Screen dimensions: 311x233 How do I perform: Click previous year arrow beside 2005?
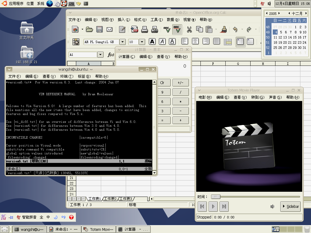(x=267, y=13)
